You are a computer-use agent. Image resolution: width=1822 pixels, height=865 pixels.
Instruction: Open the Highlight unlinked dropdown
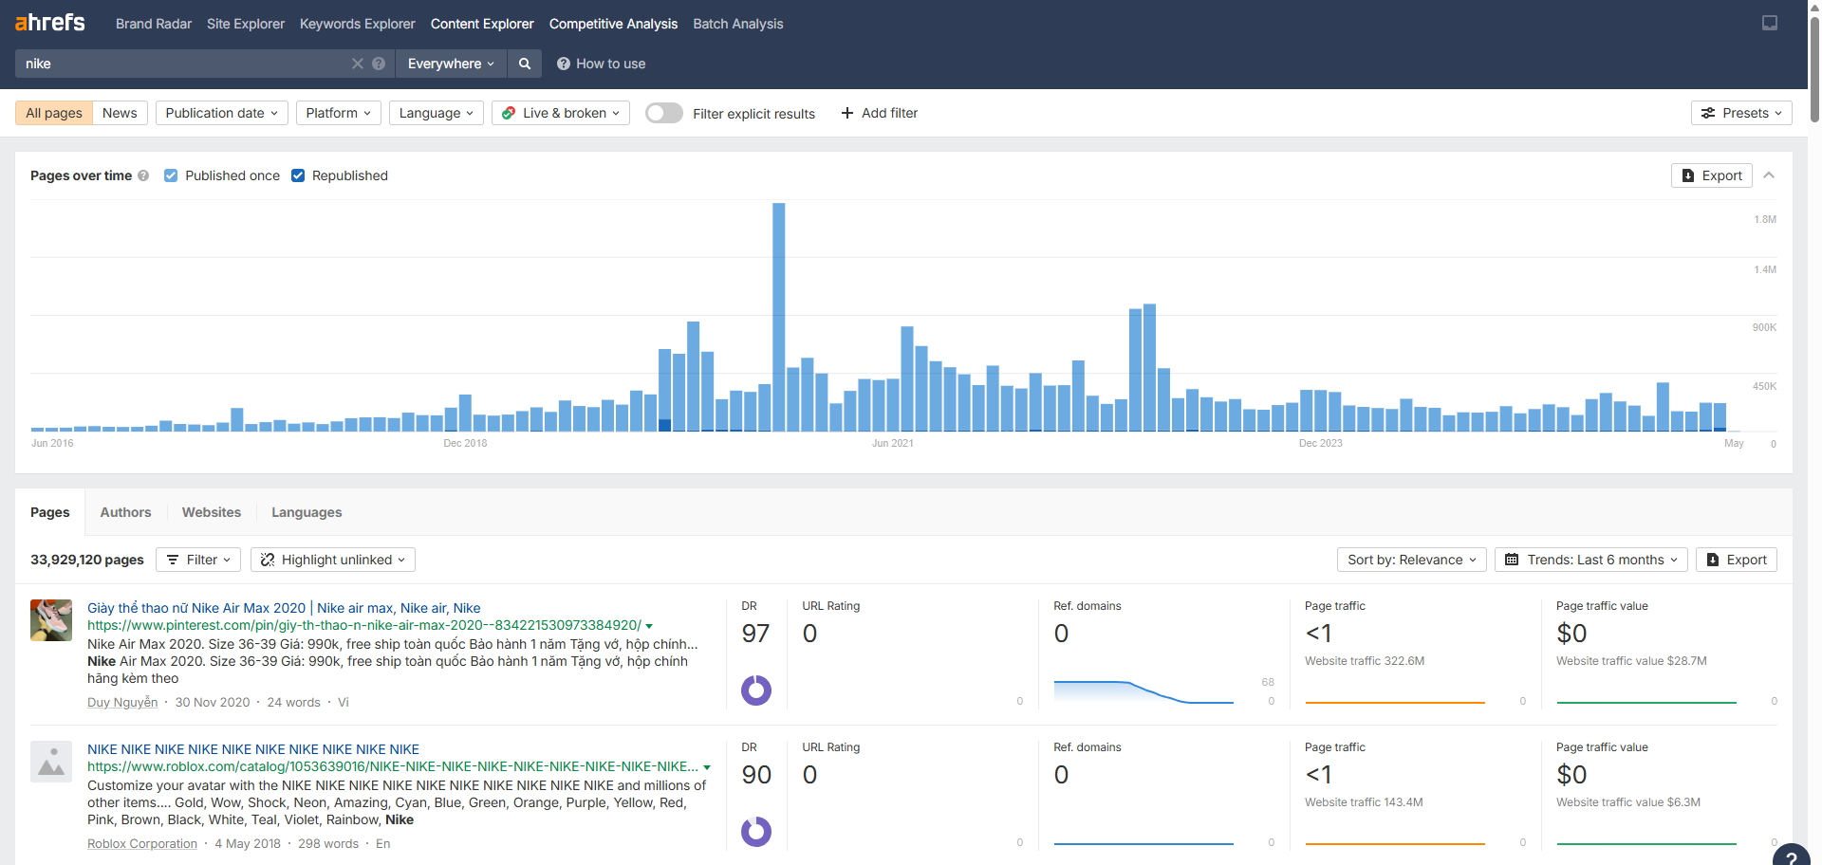(x=333, y=560)
